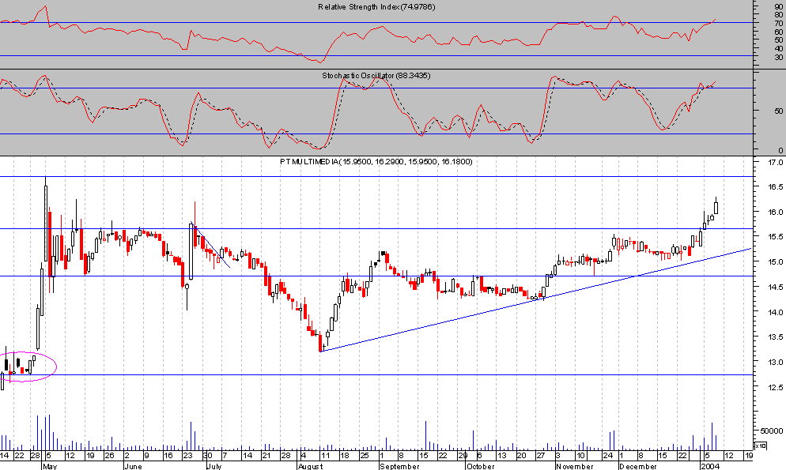Click the 15.0 price axis label
The width and height of the screenshot is (786, 470).
776,261
